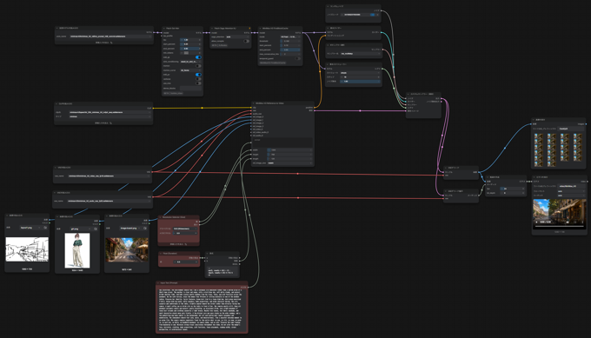The image size is (591, 338).
Task: Collapse the 基本ガイダー node
Action: (x=328, y=28)
